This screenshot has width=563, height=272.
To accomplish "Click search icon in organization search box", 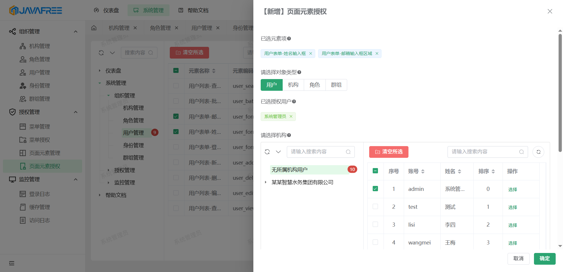I will click(x=348, y=152).
